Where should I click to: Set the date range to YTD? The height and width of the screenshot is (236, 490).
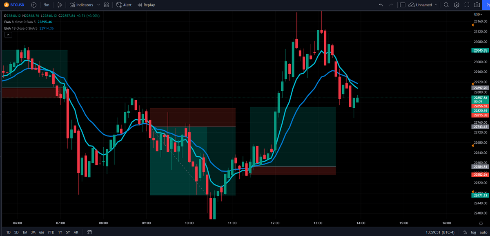[x=51, y=232]
